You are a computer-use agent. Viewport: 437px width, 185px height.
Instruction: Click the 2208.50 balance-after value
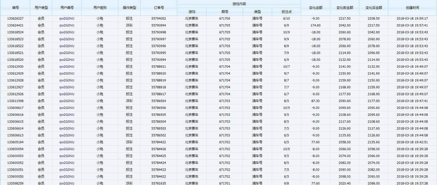pyautogui.click(x=374, y=19)
